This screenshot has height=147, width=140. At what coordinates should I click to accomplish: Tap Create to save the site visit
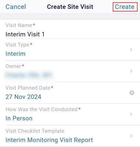pos(125,7)
